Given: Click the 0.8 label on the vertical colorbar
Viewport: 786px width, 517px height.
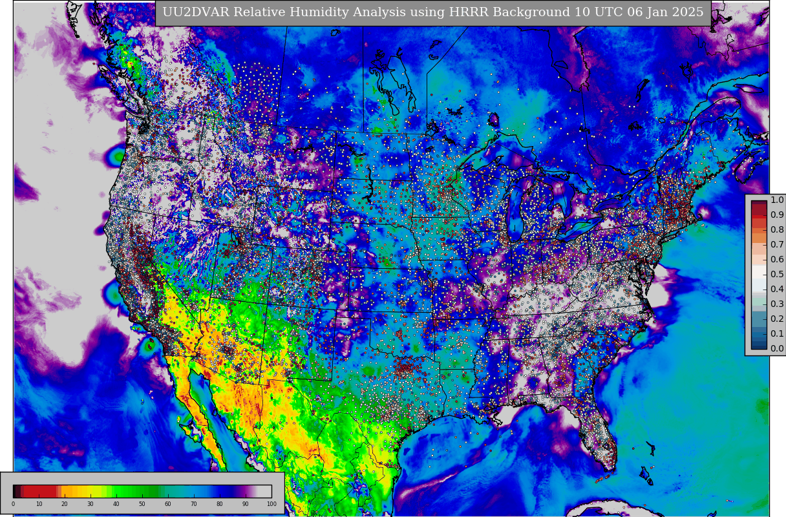Looking at the screenshot, I should point(777,229).
